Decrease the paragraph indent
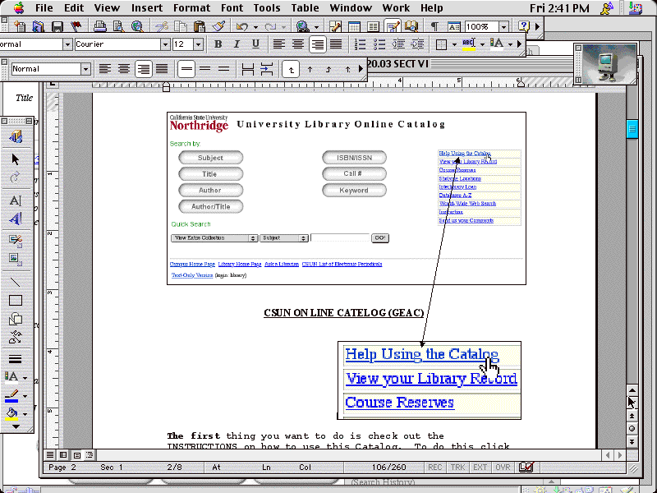This screenshot has height=493, width=657. click(x=398, y=44)
